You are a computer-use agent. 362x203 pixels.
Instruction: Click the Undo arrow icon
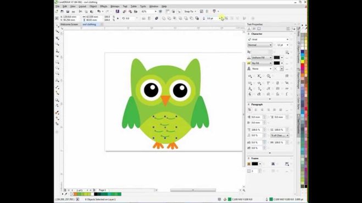click(99, 11)
